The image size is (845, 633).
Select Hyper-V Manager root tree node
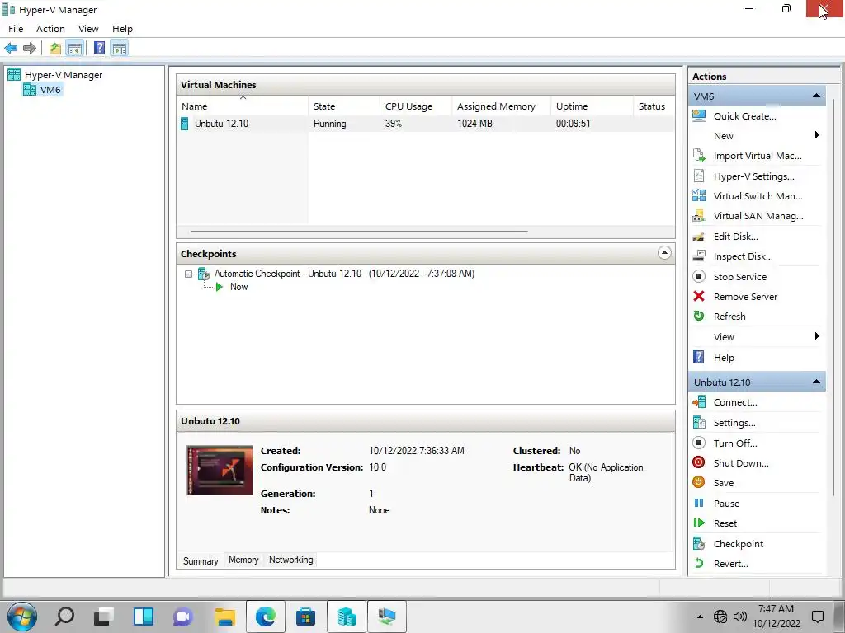coord(55,75)
